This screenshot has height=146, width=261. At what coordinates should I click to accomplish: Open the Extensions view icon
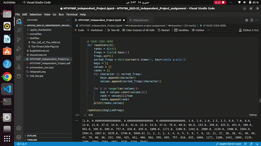[x=19, y=58]
